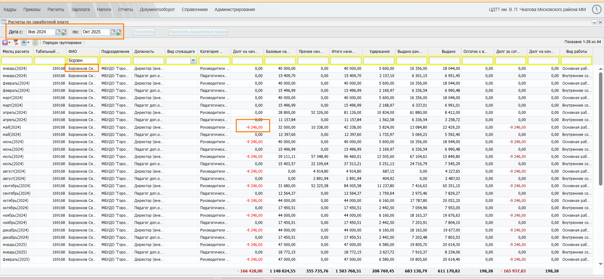Screen dimensions: 604x279
Task: Click the exclamation notification icon at top right
Action: (596, 9)
